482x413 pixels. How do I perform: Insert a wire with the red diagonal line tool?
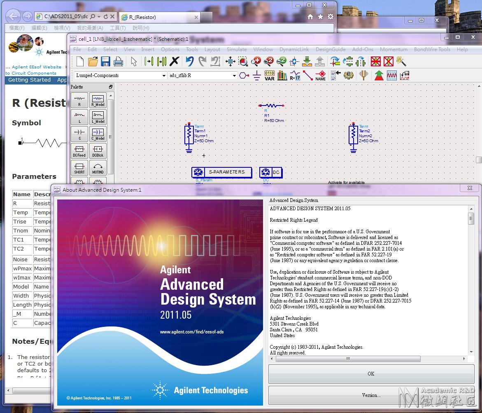coord(308,75)
